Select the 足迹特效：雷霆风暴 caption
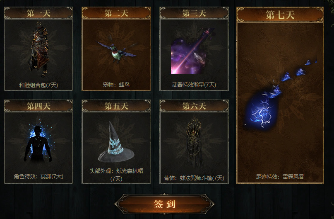Image resolution: width=334 pixels, height=219 pixels. pyautogui.click(x=280, y=177)
